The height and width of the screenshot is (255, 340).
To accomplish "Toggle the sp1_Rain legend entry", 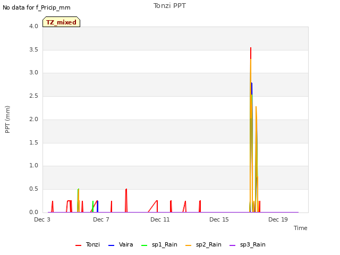I will tap(159, 244).
